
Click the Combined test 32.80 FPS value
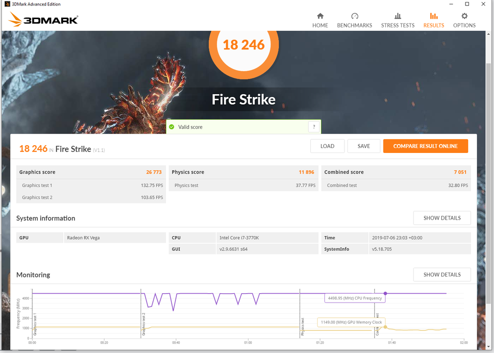458,185
